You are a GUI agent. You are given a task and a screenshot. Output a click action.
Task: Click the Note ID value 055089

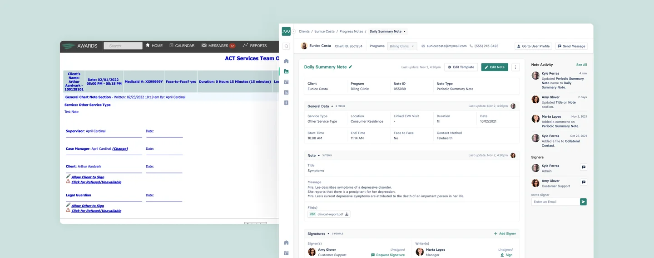(x=400, y=89)
